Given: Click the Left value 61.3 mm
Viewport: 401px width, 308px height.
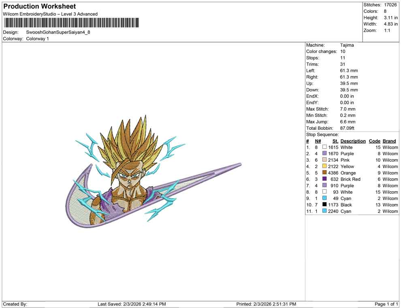Looking at the screenshot, I should pos(349,71).
